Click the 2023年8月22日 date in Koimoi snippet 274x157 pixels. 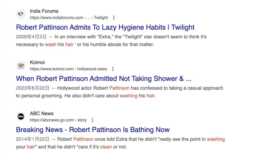[x=32, y=88]
